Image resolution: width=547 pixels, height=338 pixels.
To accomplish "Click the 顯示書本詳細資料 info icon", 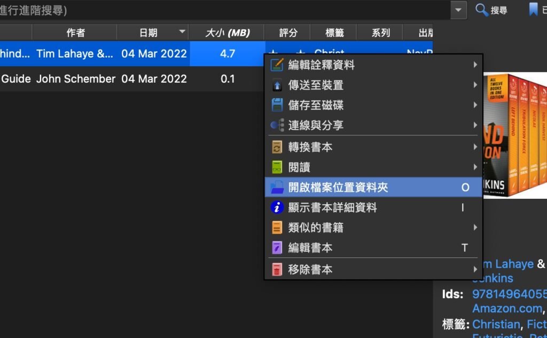I will (277, 207).
